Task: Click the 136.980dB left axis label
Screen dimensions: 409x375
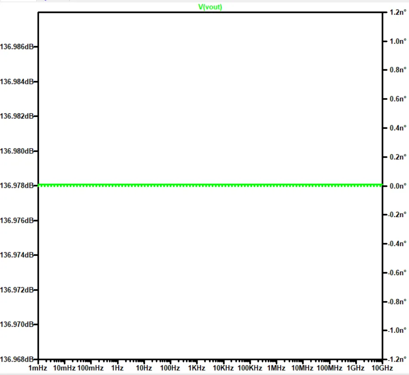Action: (x=17, y=151)
